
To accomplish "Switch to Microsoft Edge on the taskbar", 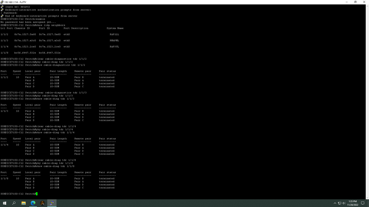I will (33, 203).
